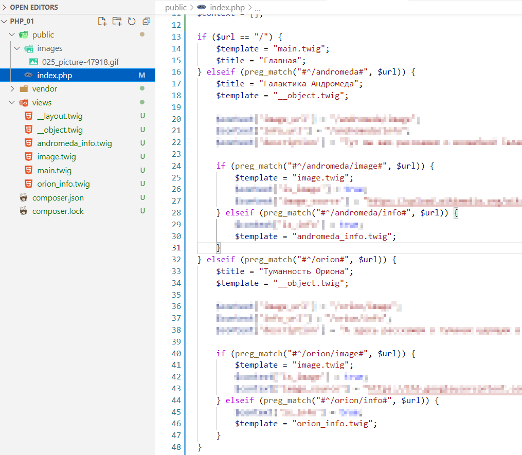Image resolution: width=522 pixels, height=455 pixels.
Task: Open __layout.twig from views folder
Action: coord(60,116)
